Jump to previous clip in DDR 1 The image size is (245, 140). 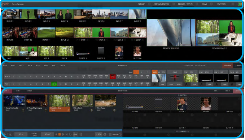pos(56,134)
